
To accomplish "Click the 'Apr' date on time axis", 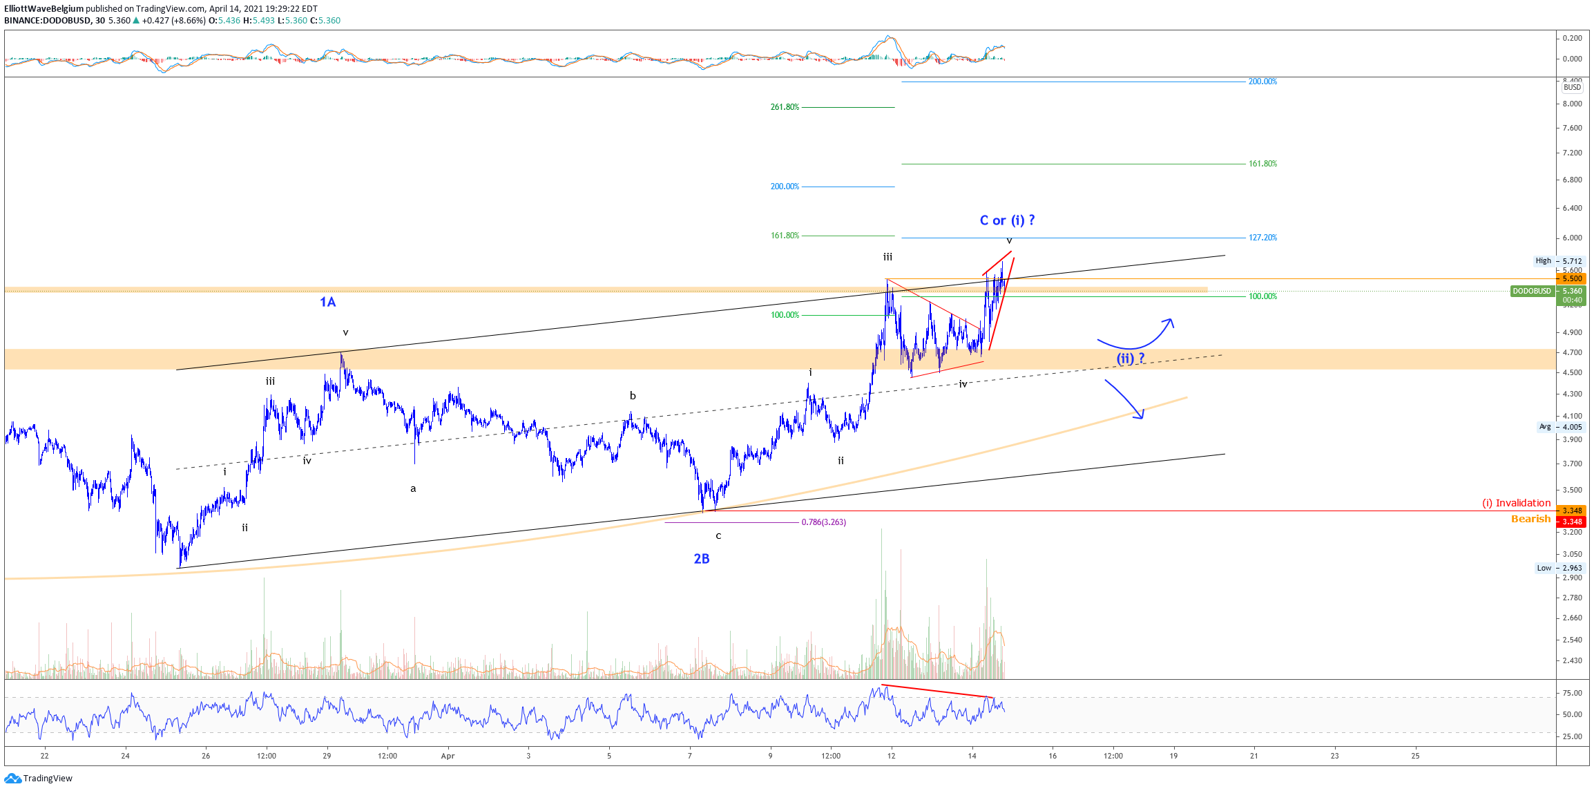I will [x=448, y=756].
